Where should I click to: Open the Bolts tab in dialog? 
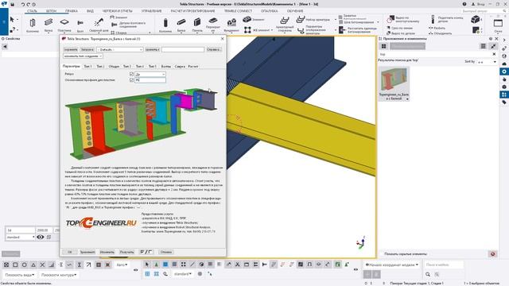click(166, 66)
